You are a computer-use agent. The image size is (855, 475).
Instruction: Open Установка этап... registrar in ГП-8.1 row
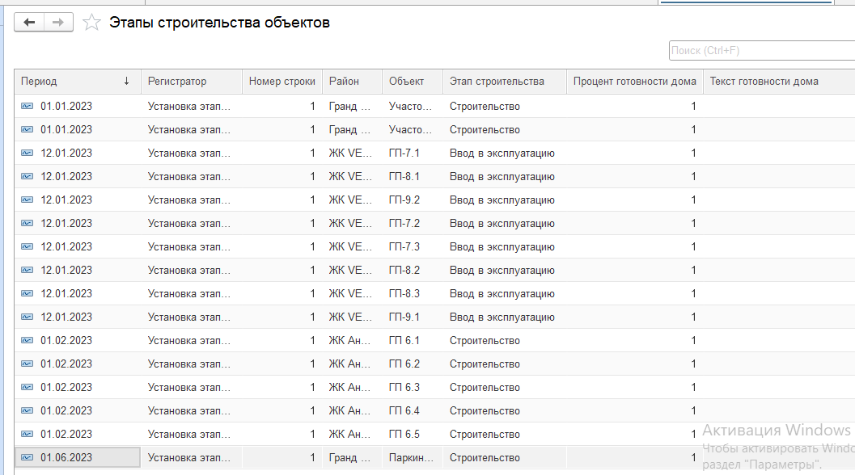point(189,177)
